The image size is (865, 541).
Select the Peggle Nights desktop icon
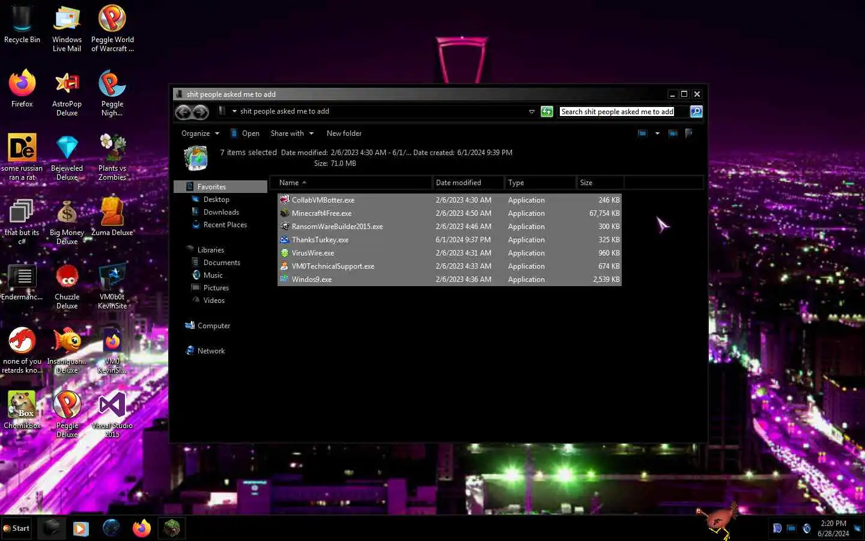click(x=112, y=93)
